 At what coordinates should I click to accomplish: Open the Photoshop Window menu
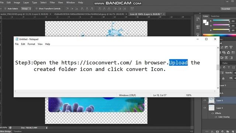coord(70,3)
